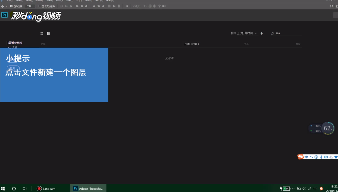Click the battery tray icon

point(285,188)
